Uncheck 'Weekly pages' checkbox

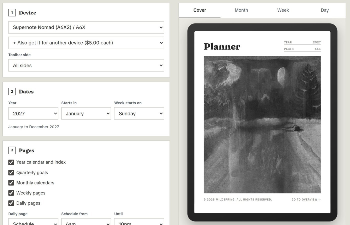point(11,193)
